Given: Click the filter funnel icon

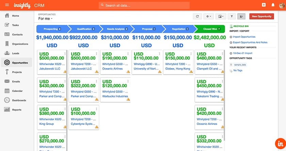Looking at the screenshot, I should click(x=232, y=16).
